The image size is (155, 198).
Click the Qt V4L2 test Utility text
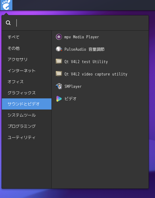point(86,62)
